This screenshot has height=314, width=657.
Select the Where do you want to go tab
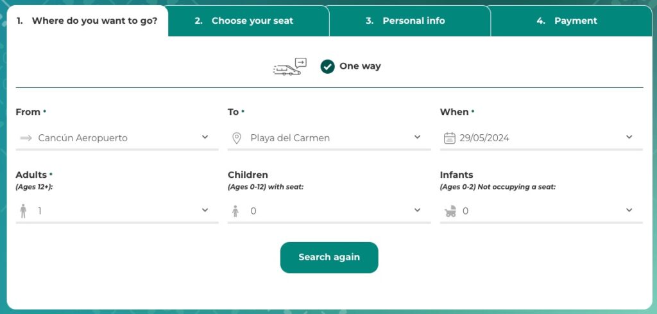click(x=87, y=21)
